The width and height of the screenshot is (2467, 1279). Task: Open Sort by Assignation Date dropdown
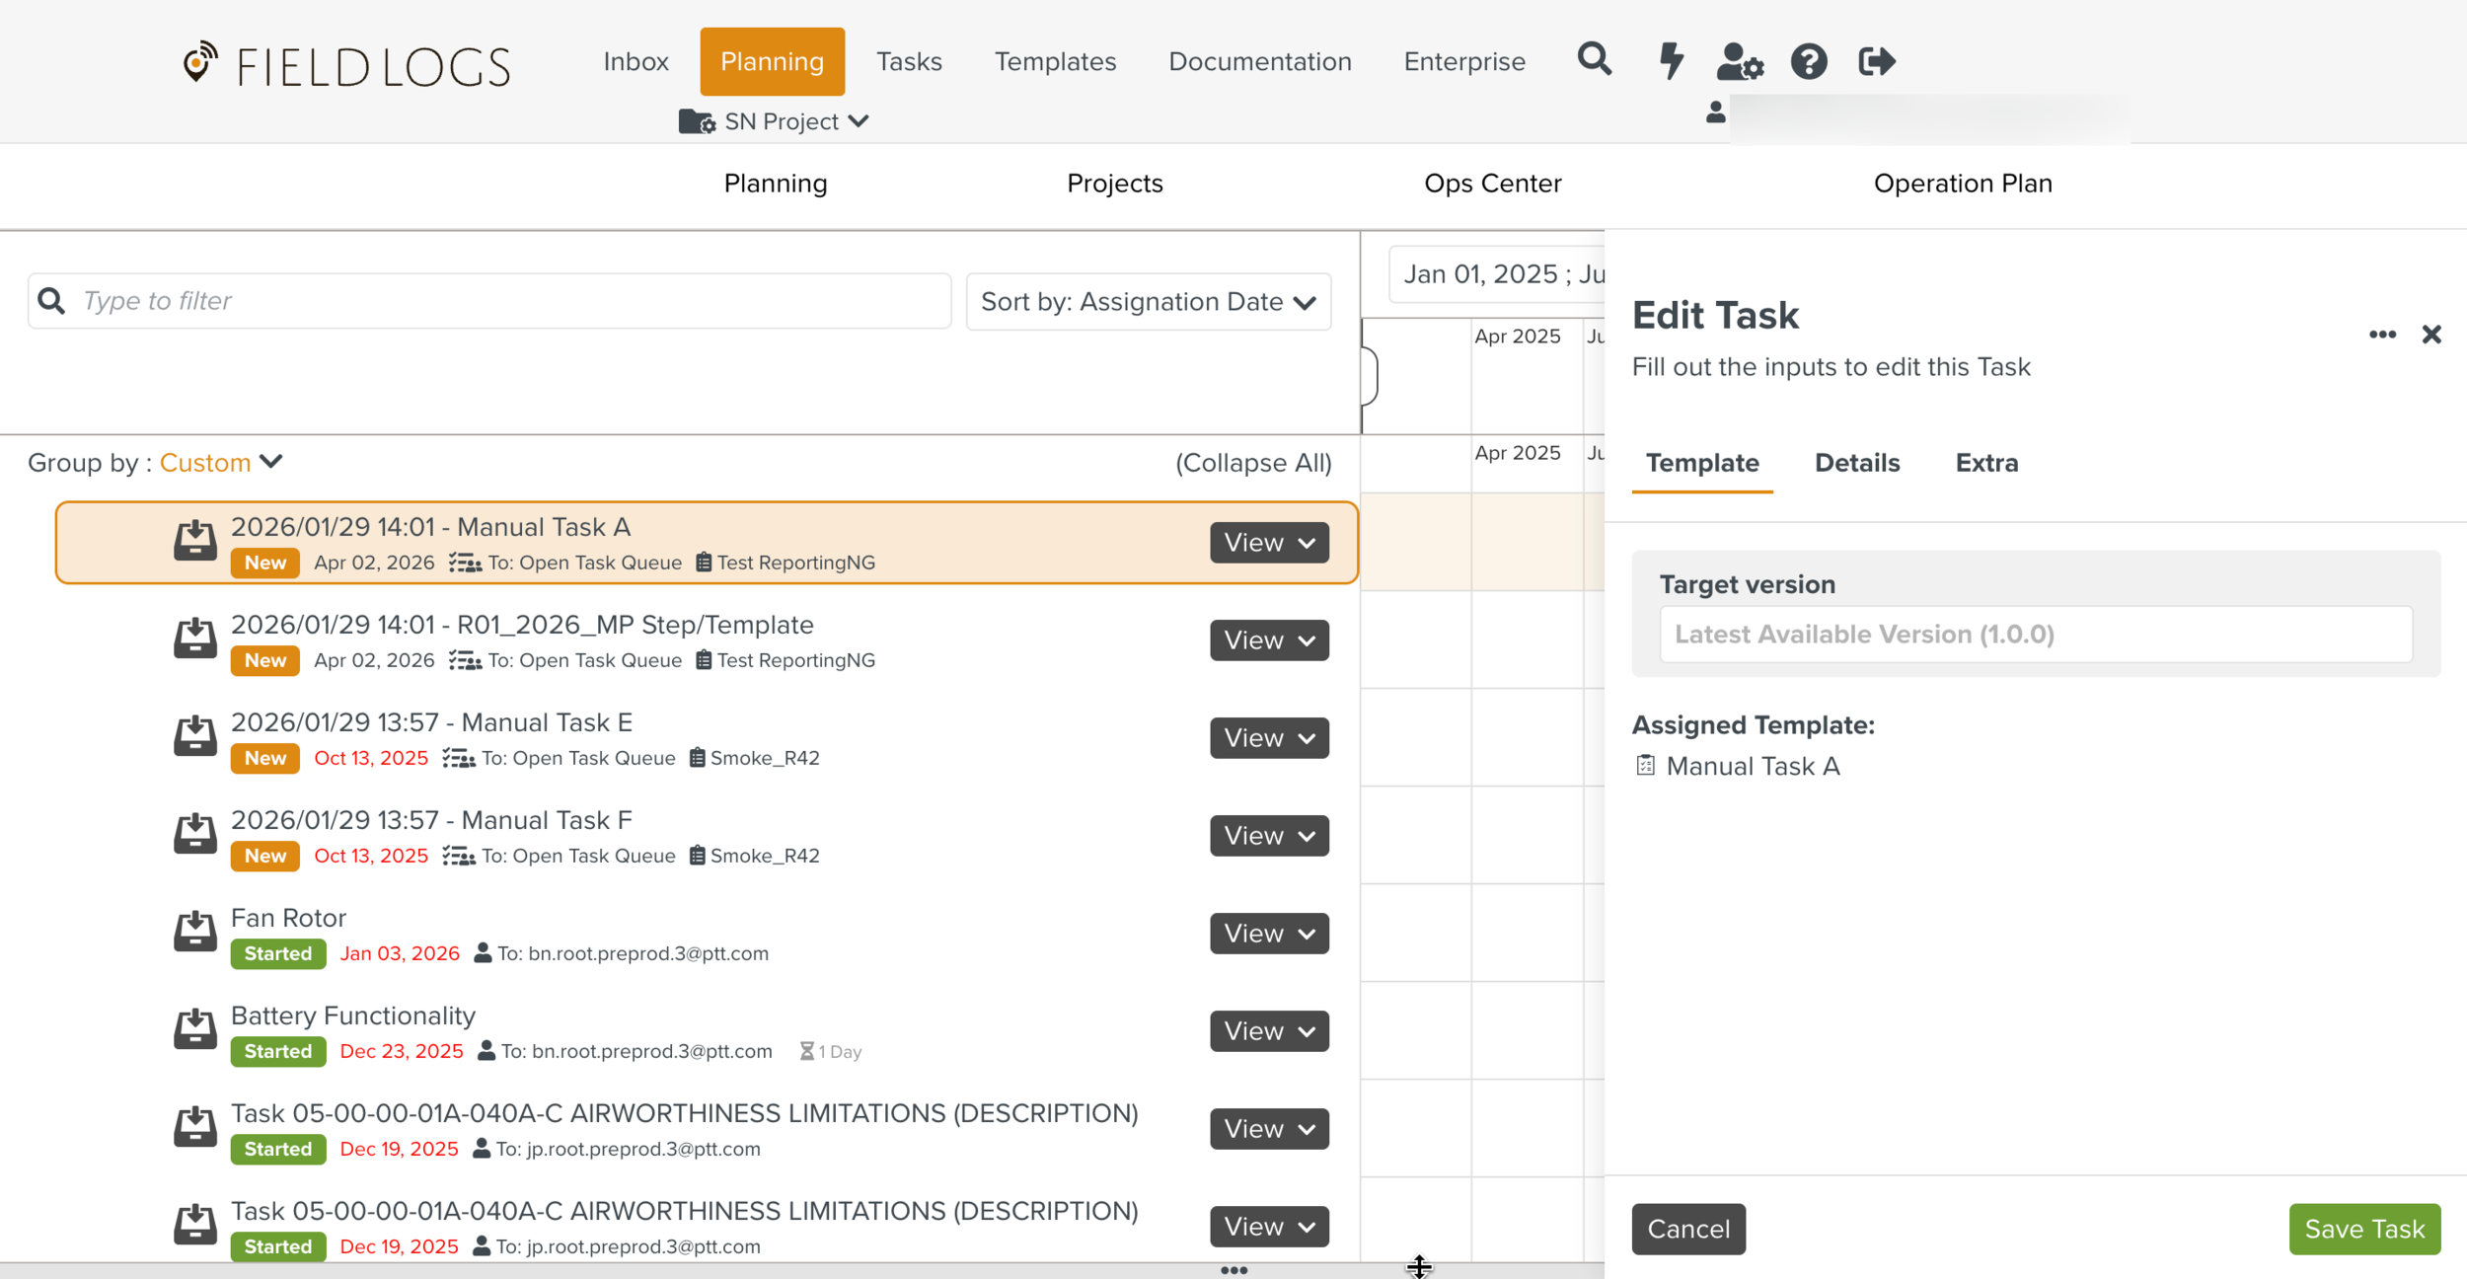pyautogui.click(x=1148, y=302)
